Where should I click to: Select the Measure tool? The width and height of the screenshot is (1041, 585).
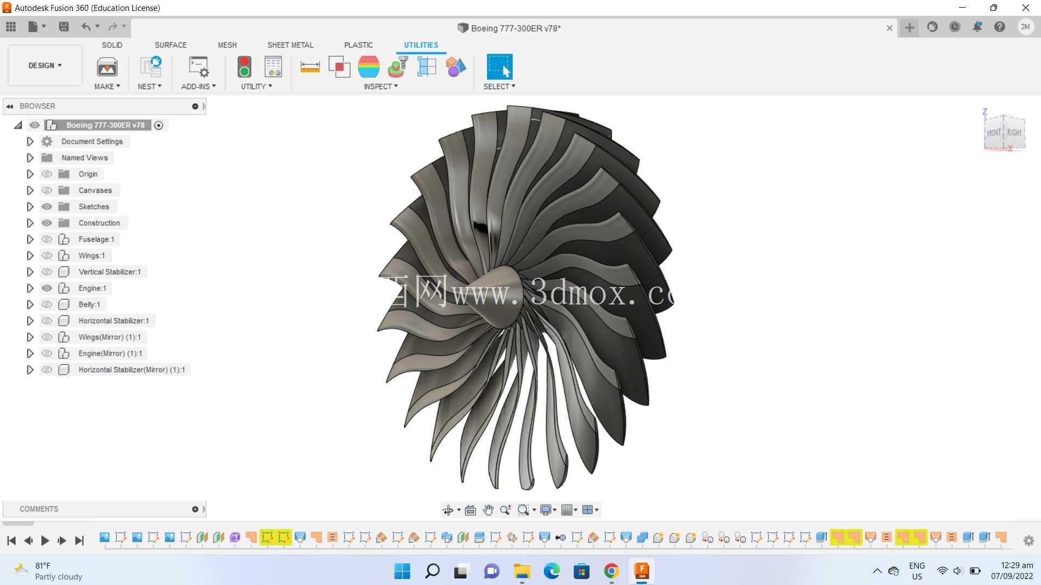click(310, 67)
